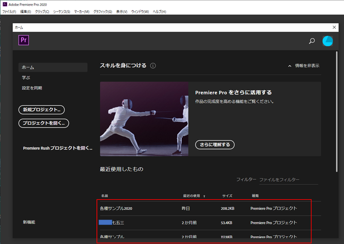This screenshot has width=344, height=244.
Task: Open the グラフィック(G) menu
Action: (x=102, y=12)
